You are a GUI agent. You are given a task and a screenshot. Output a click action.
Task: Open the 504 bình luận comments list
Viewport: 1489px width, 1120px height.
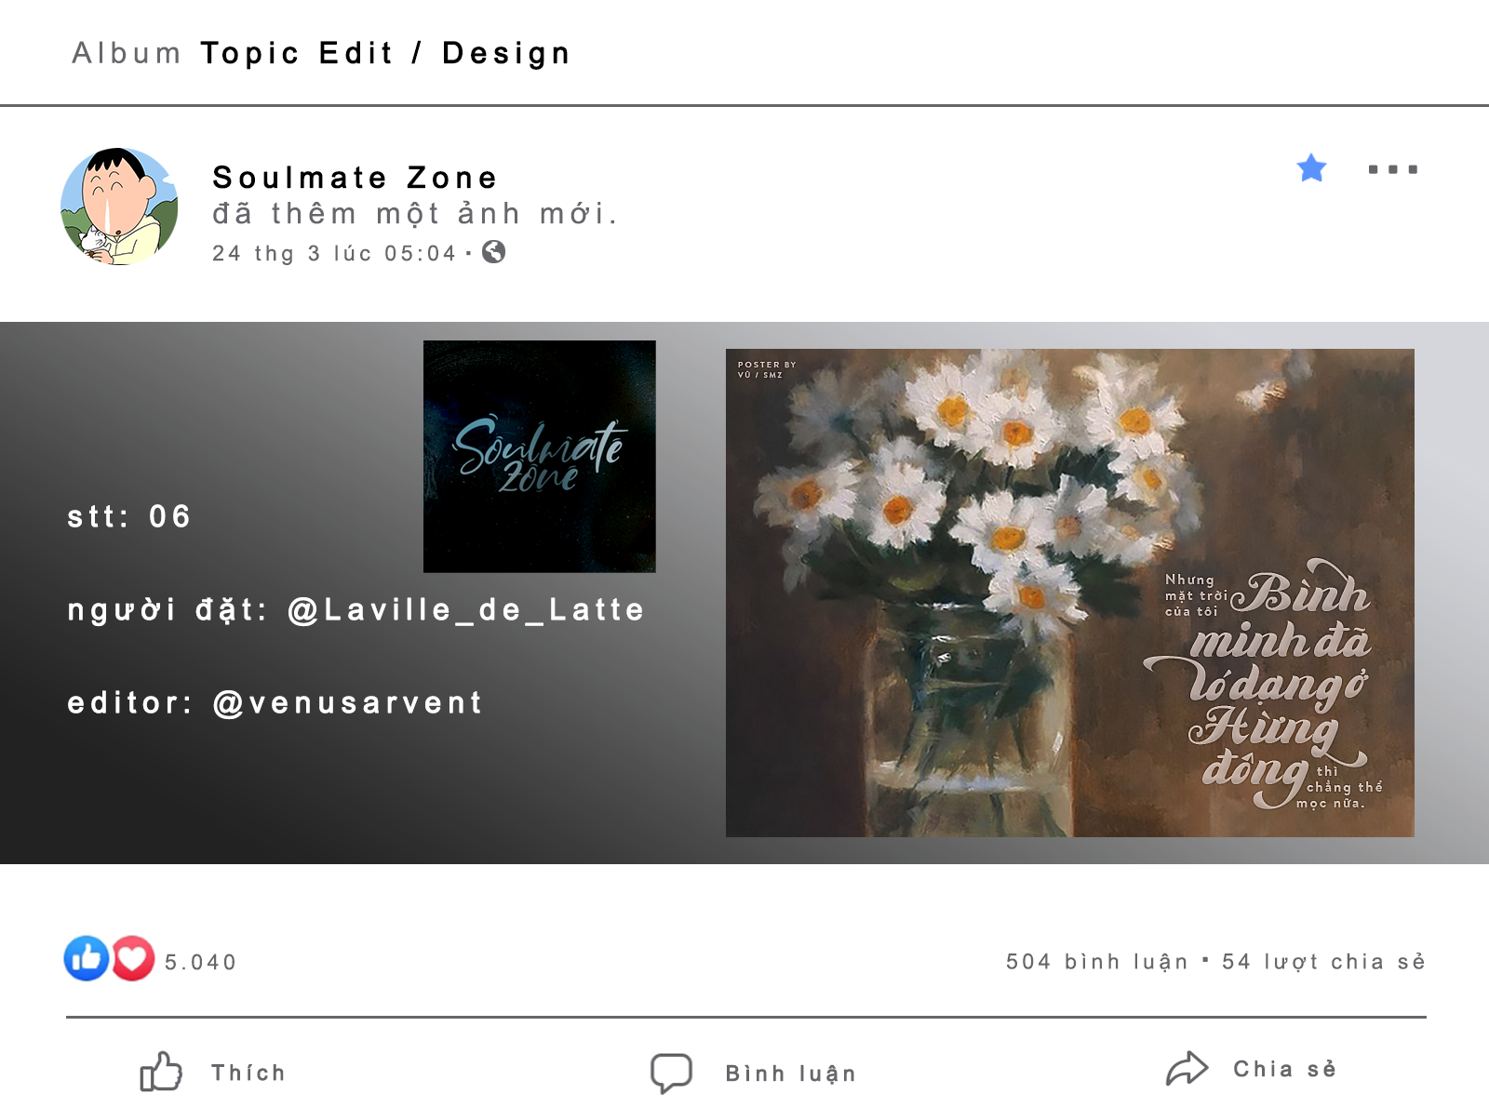click(x=1097, y=961)
